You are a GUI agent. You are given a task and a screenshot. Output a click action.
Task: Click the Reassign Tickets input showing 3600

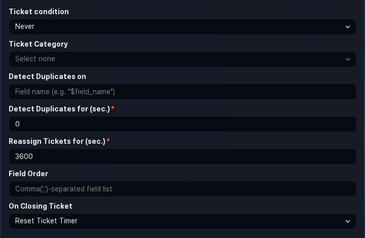182,156
